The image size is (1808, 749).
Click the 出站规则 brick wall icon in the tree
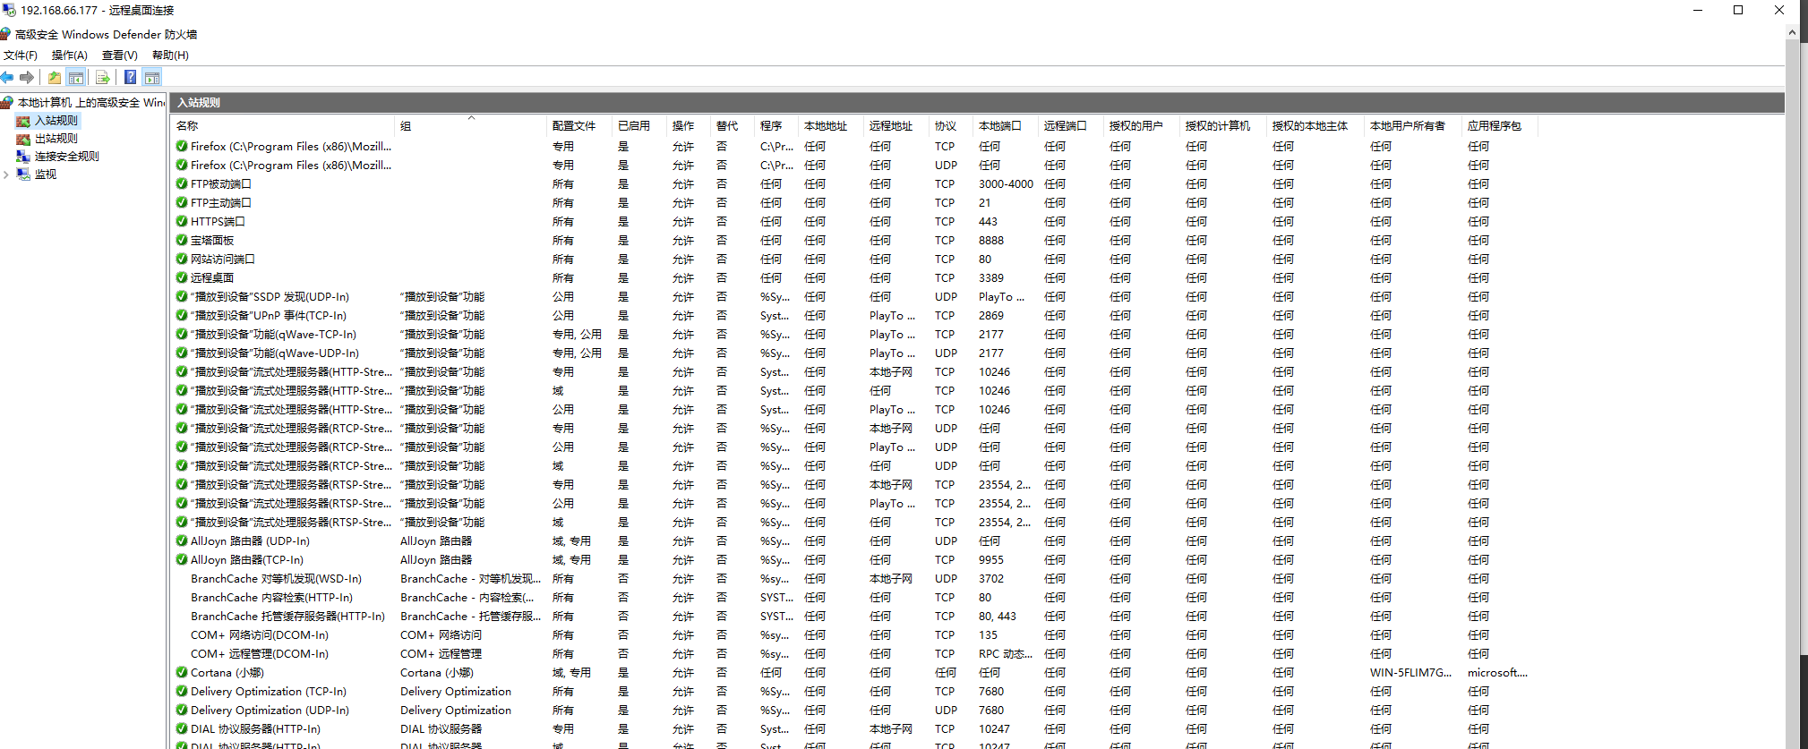tap(23, 139)
